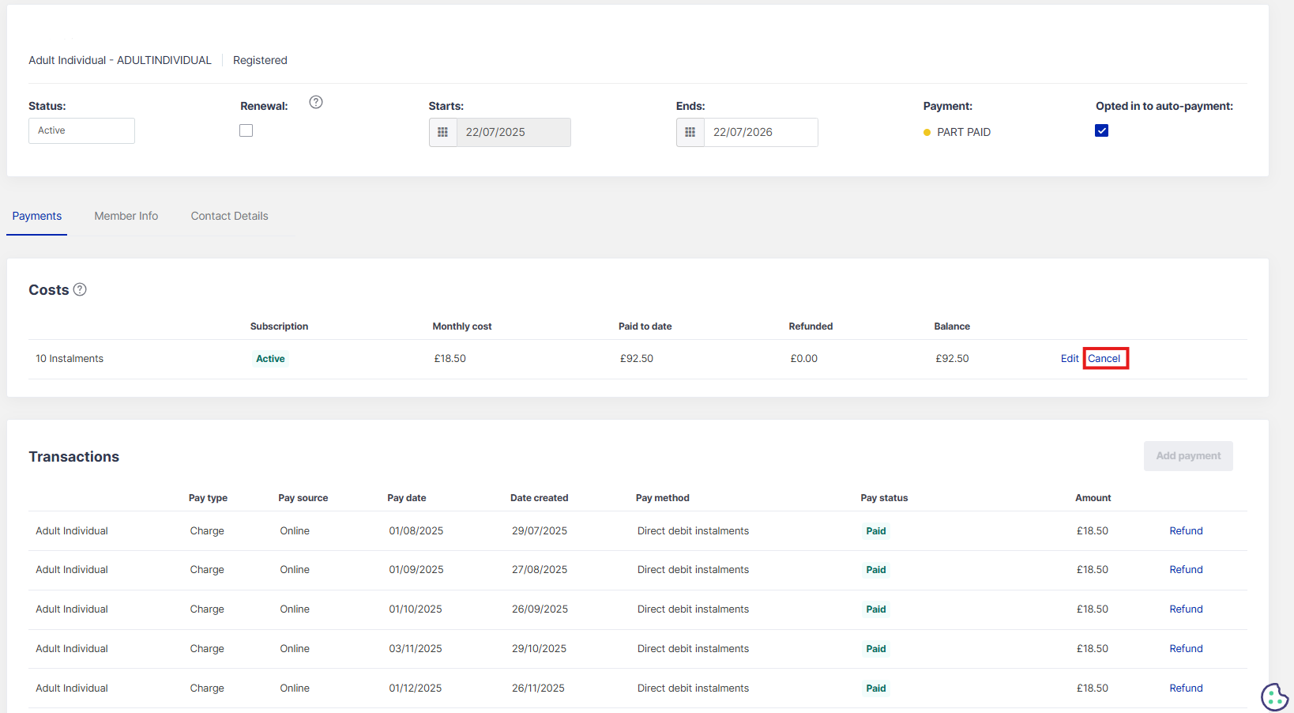Click Edit on the 10 Instalments row

(1070, 358)
